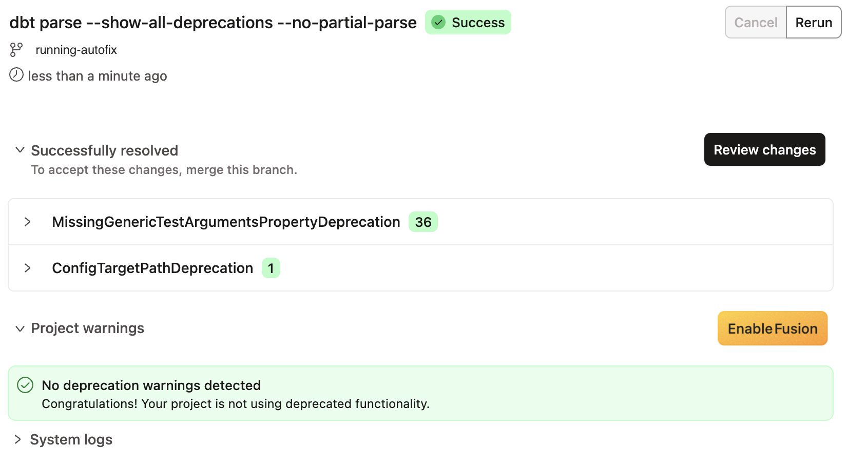Collapse the Project warnings section
Screen dimensions: 847x465
[20, 328]
